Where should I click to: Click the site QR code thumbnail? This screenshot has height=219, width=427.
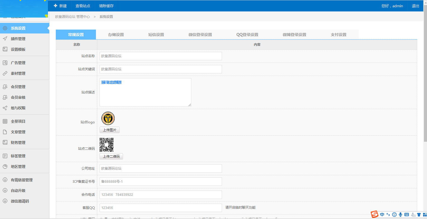[107, 145]
